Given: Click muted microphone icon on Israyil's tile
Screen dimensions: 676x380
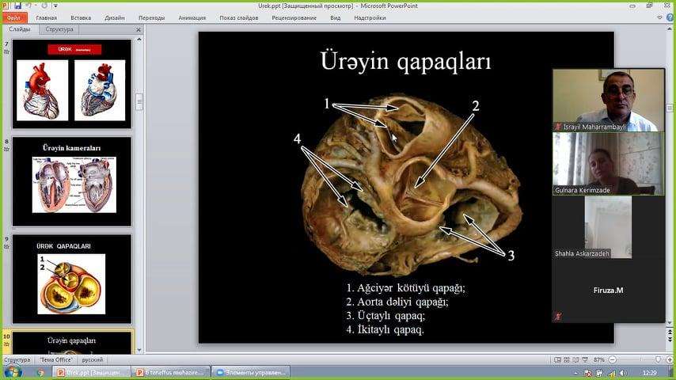Looking at the screenshot, I should click(x=558, y=127).
